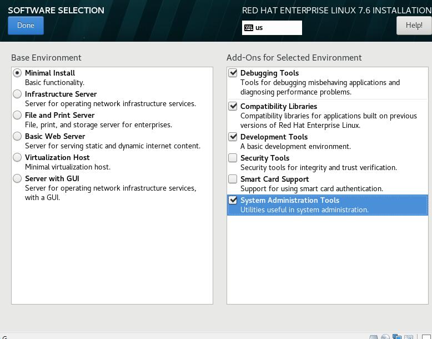Uncheck the Compatibility Libraries checkbox

233,106
